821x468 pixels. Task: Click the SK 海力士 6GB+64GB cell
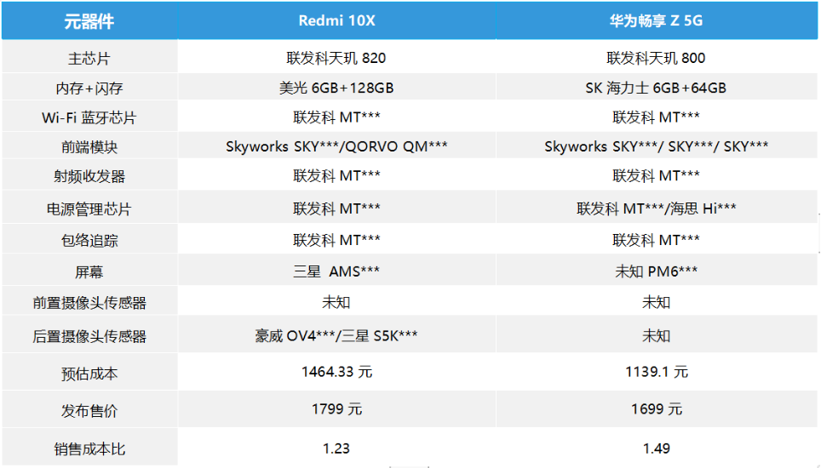[x=656, y=88]
